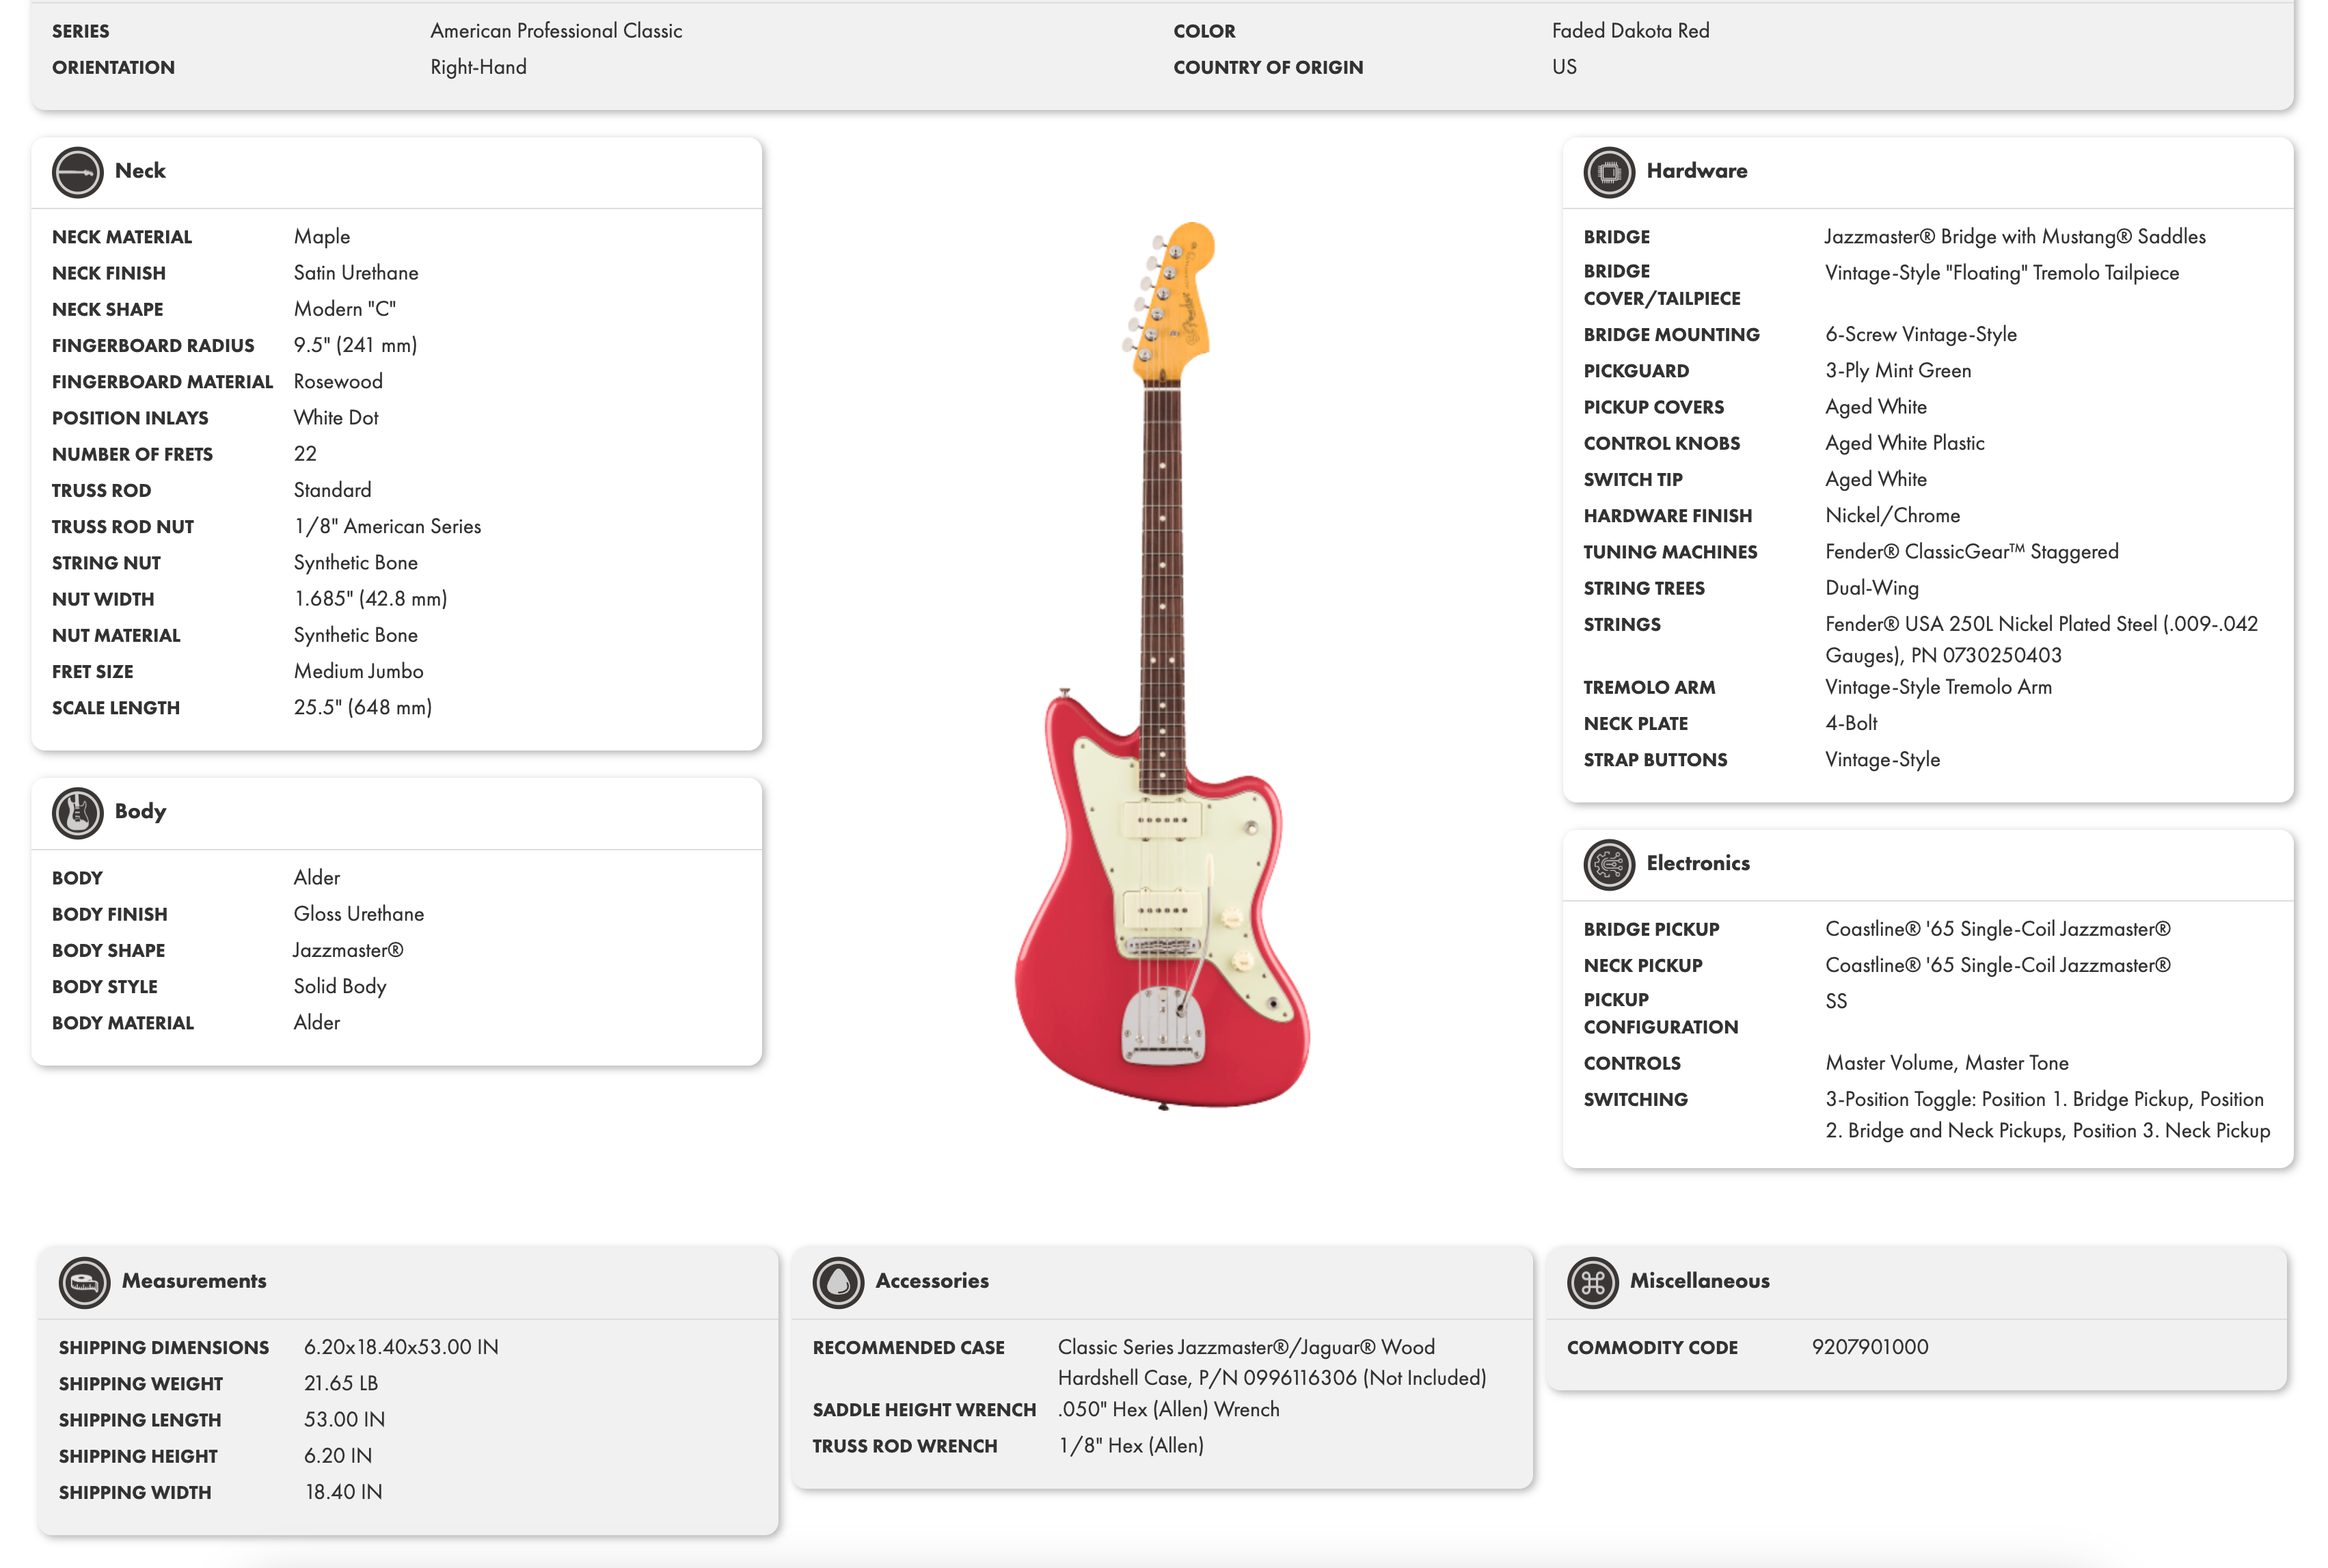The image size is (2328, 1568).
Task: Click 'Jazzmaster® Bridge with Mustang® Saddles' value
Action: coord(2014,237)
